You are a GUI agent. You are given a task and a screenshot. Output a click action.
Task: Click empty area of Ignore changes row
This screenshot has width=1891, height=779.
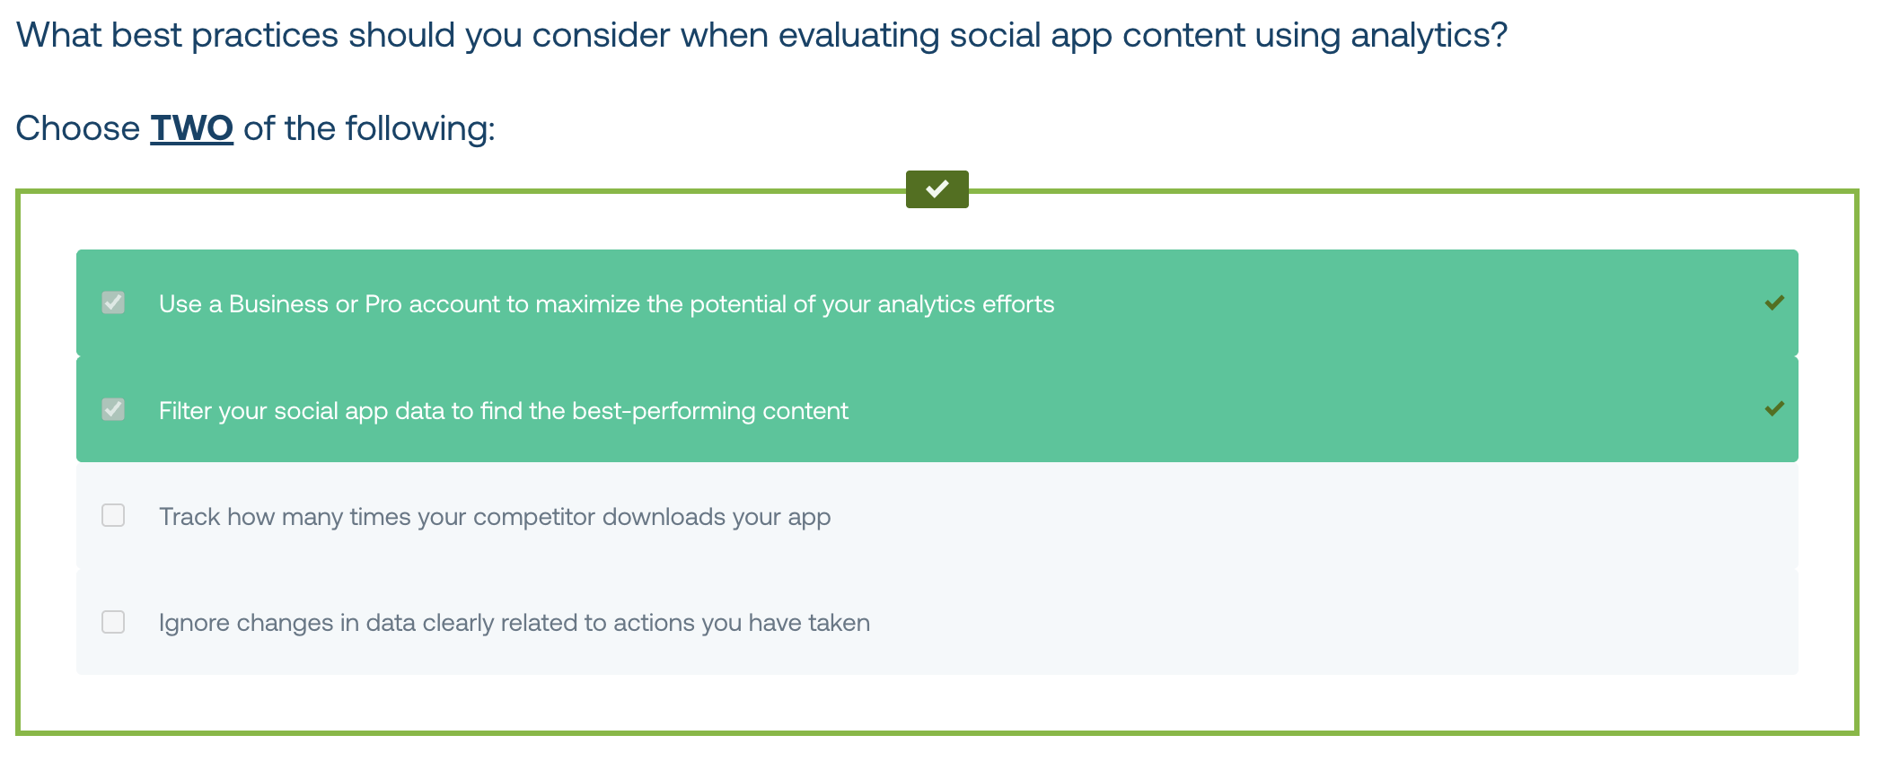click(x=1329, y=622)
